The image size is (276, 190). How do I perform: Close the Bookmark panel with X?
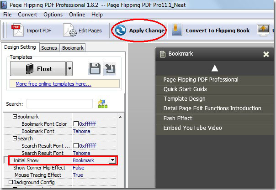266,54
